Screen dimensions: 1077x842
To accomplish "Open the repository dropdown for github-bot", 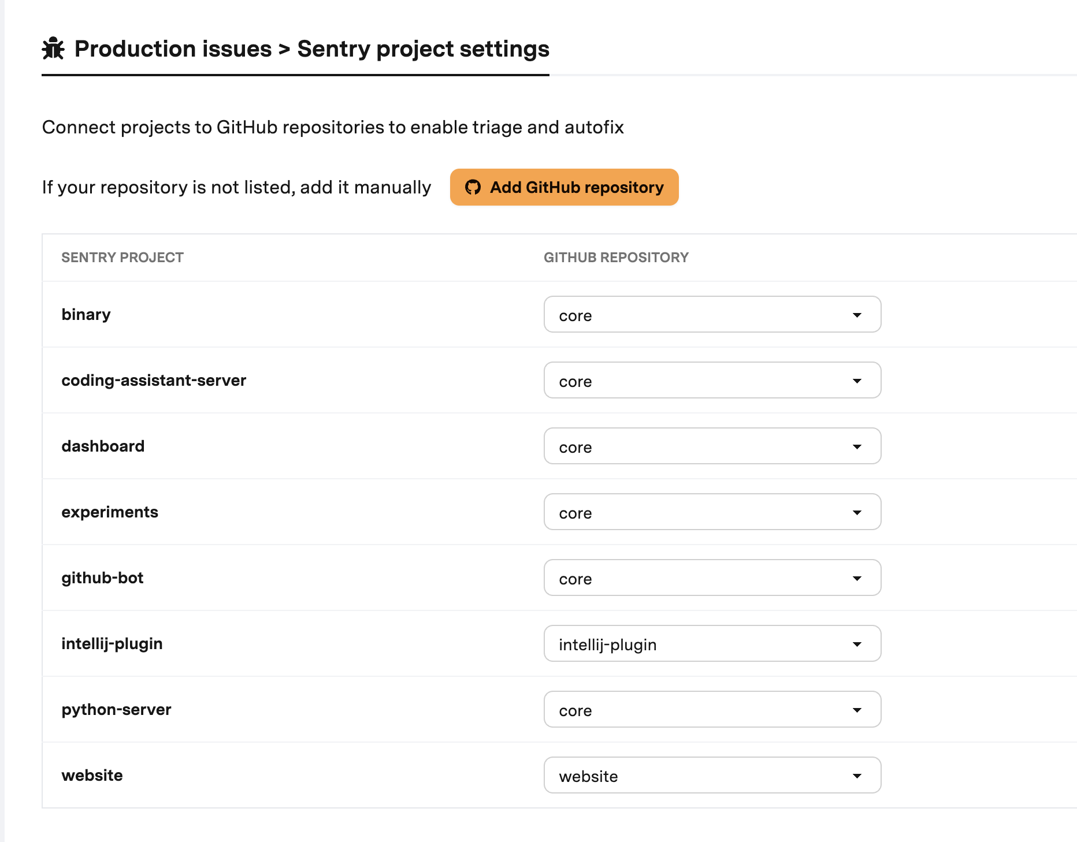I will pos(712,578).
